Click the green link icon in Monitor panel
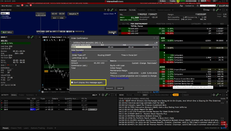The image size is (231, 131). pos(217,10)
